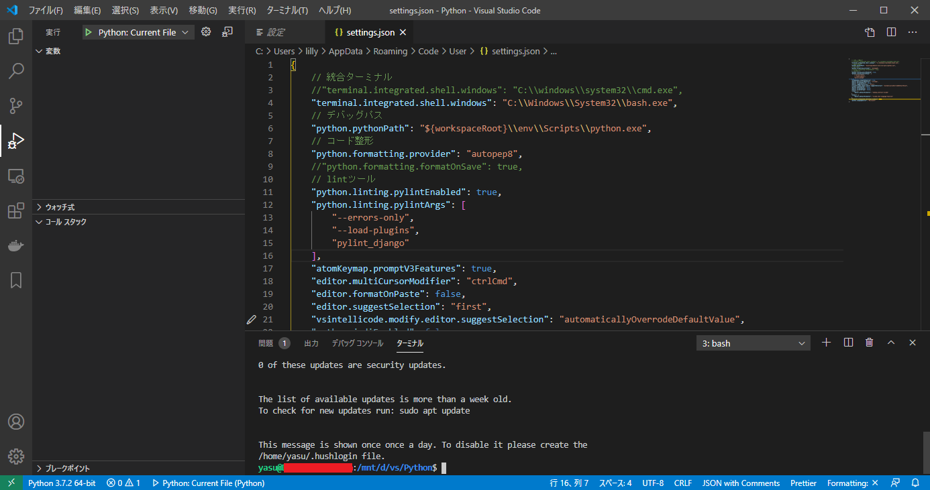The height and width of the screenshot is (490, 930).
Task: Click スペース: 4 indentation setting
Action: click(615, 483)
